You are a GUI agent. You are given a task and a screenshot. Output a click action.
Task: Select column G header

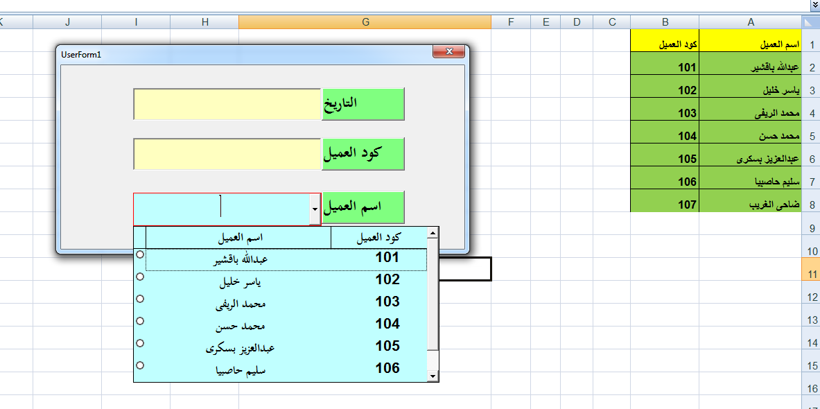click(x=365, y=21)
